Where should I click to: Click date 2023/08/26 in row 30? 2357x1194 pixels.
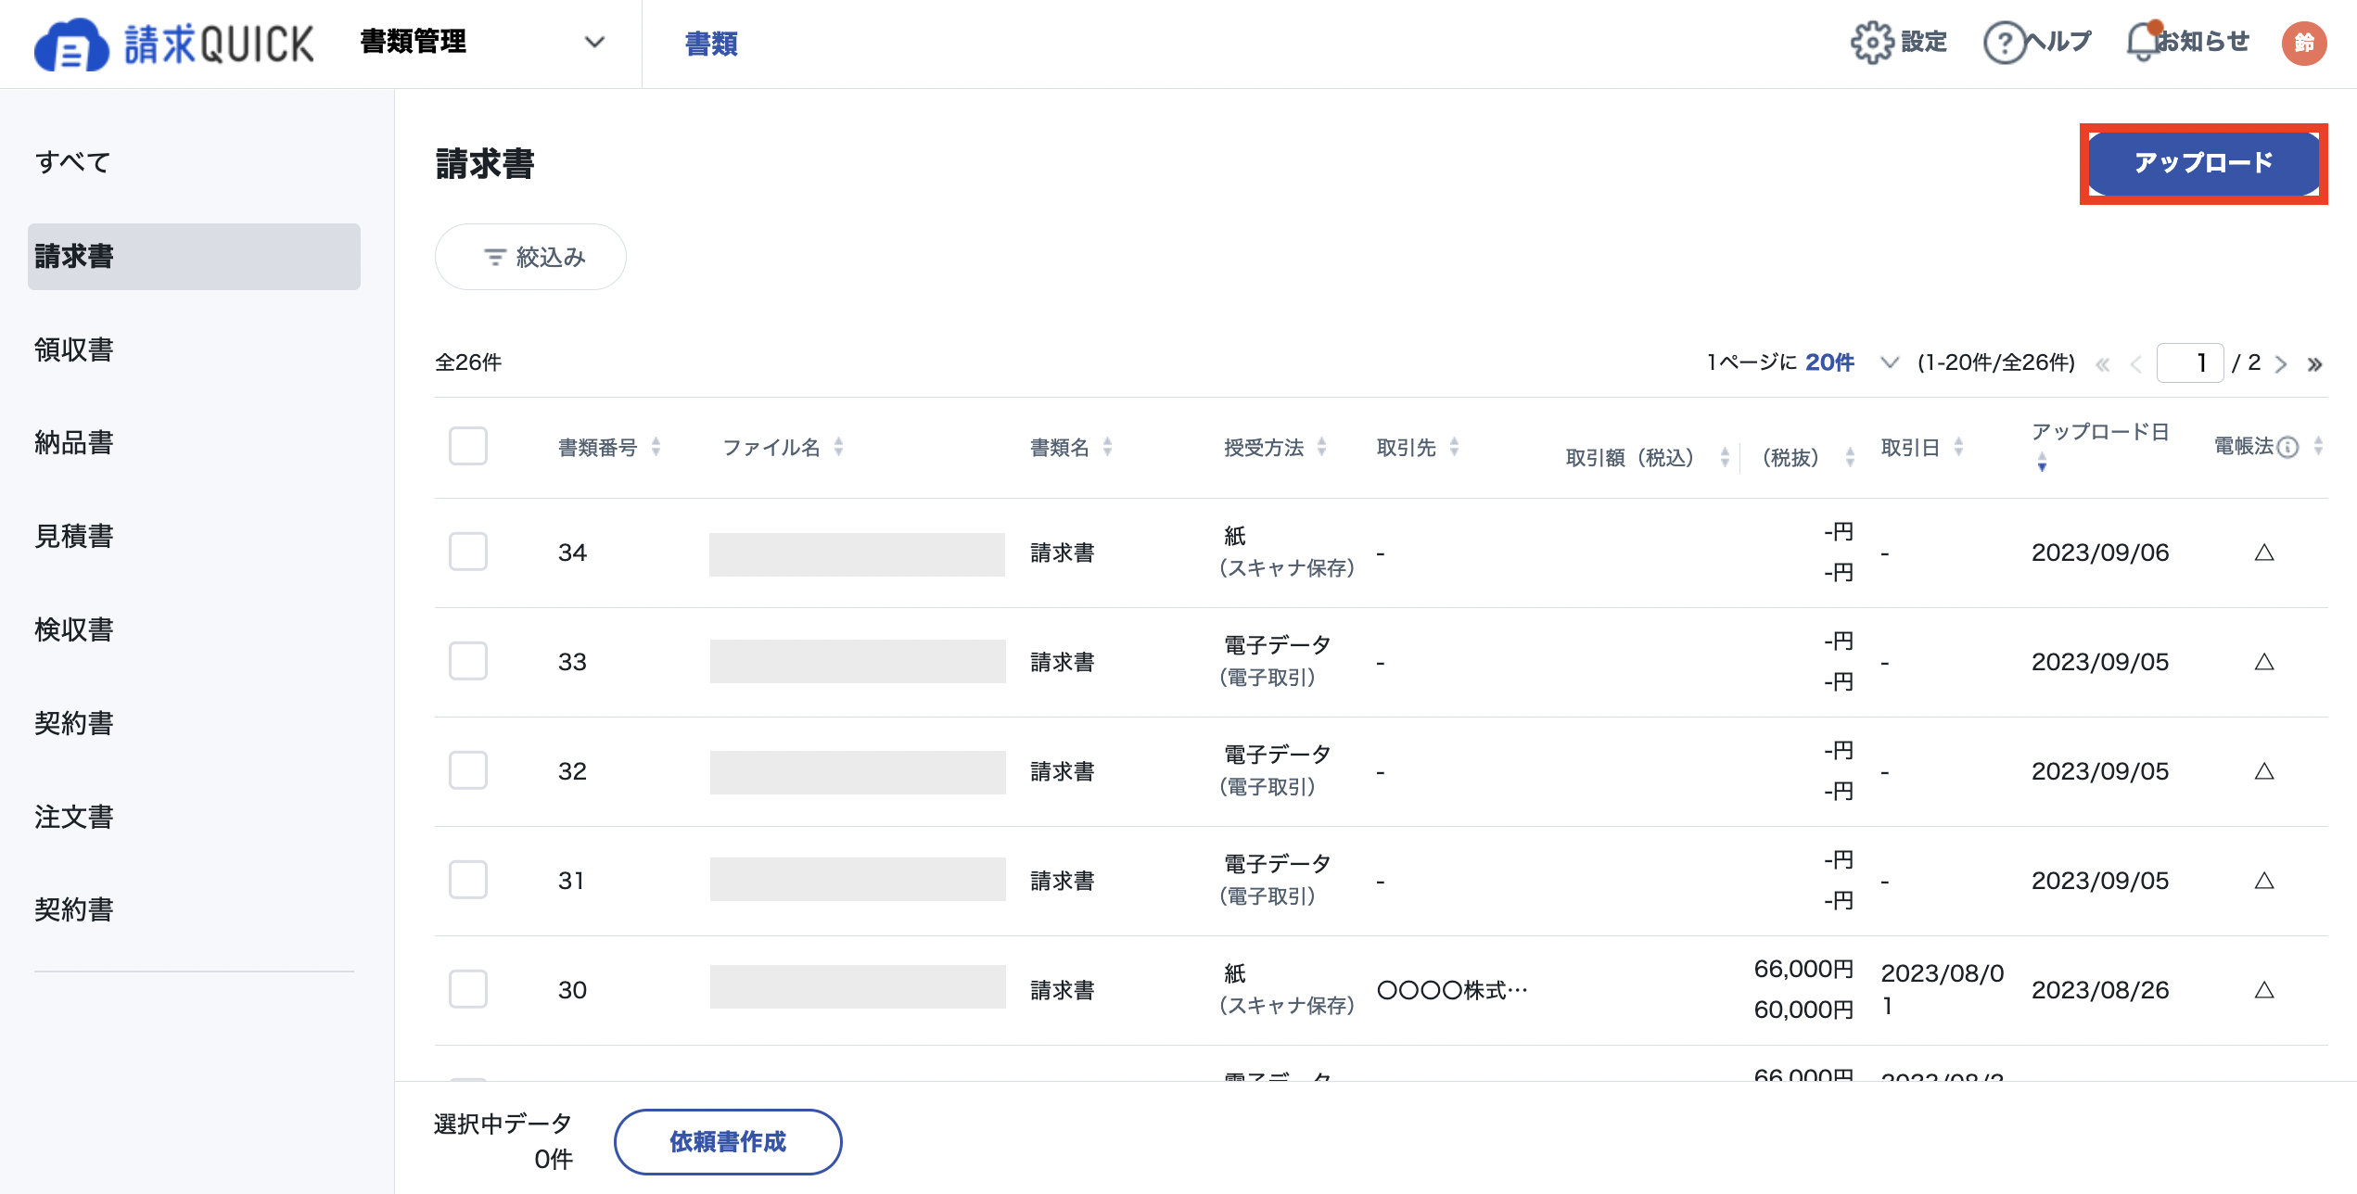coord(2100,990)
